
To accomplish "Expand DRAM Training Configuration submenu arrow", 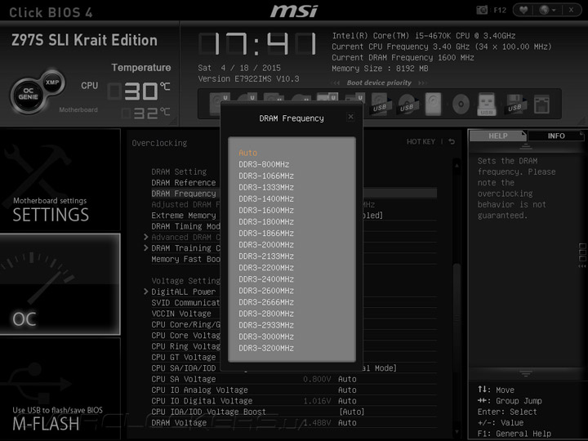I will 146,248.
